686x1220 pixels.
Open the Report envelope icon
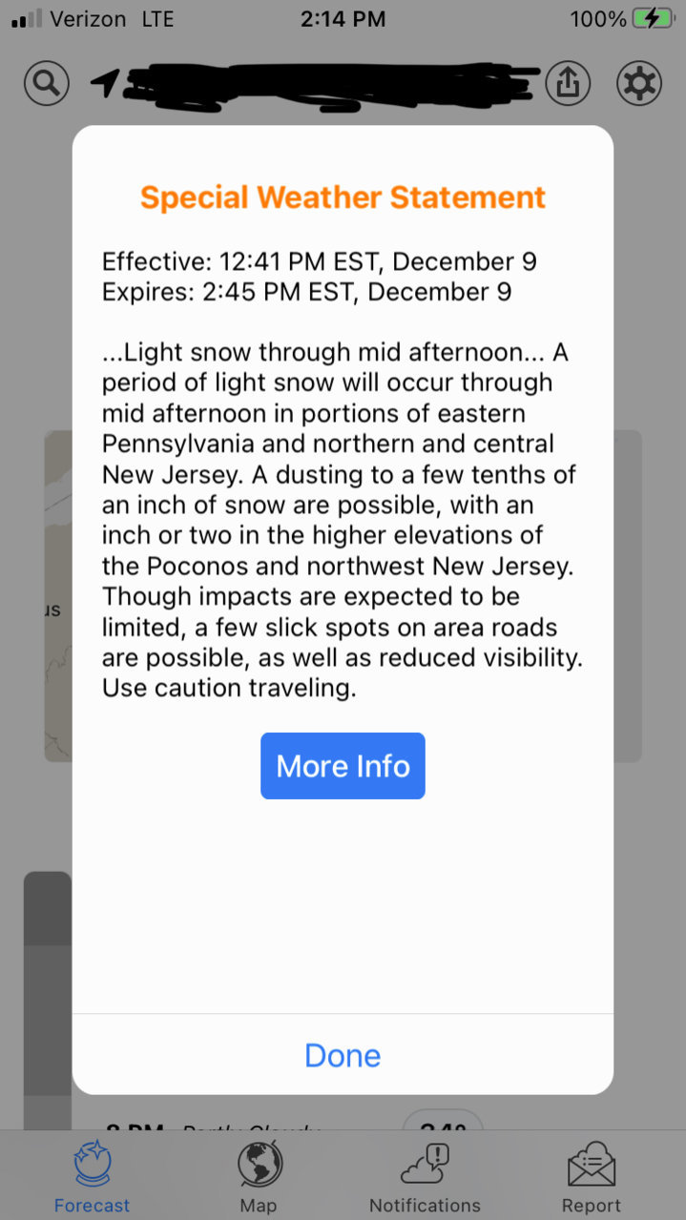tap(592, 1165)
